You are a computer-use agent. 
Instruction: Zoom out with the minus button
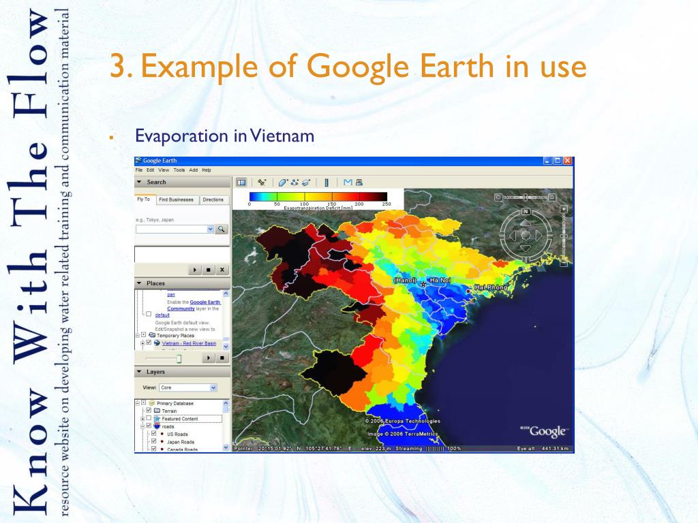tap(564, 264)
